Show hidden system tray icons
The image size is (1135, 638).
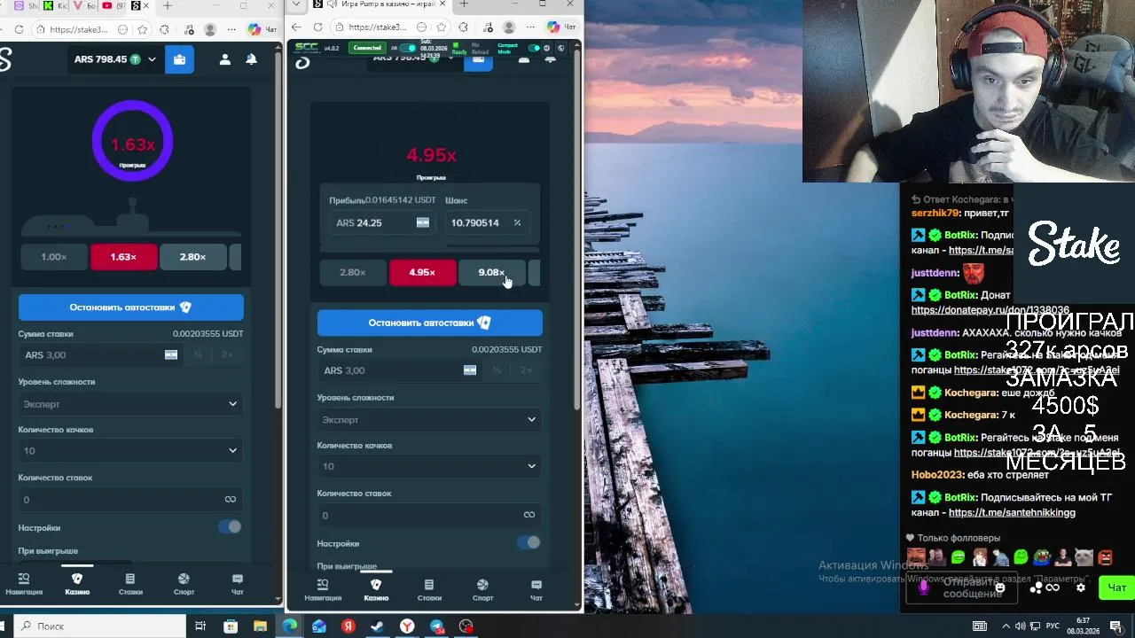[x=1005, y=626]
